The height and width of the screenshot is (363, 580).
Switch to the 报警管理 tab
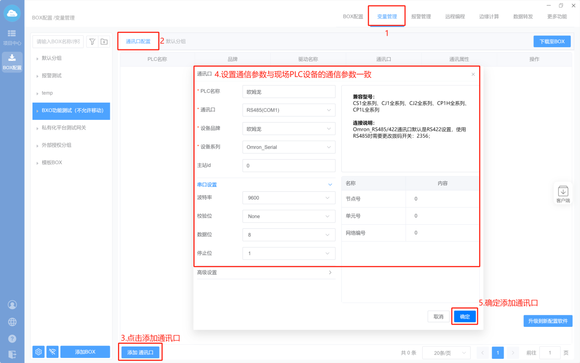[x=421, y=16]
